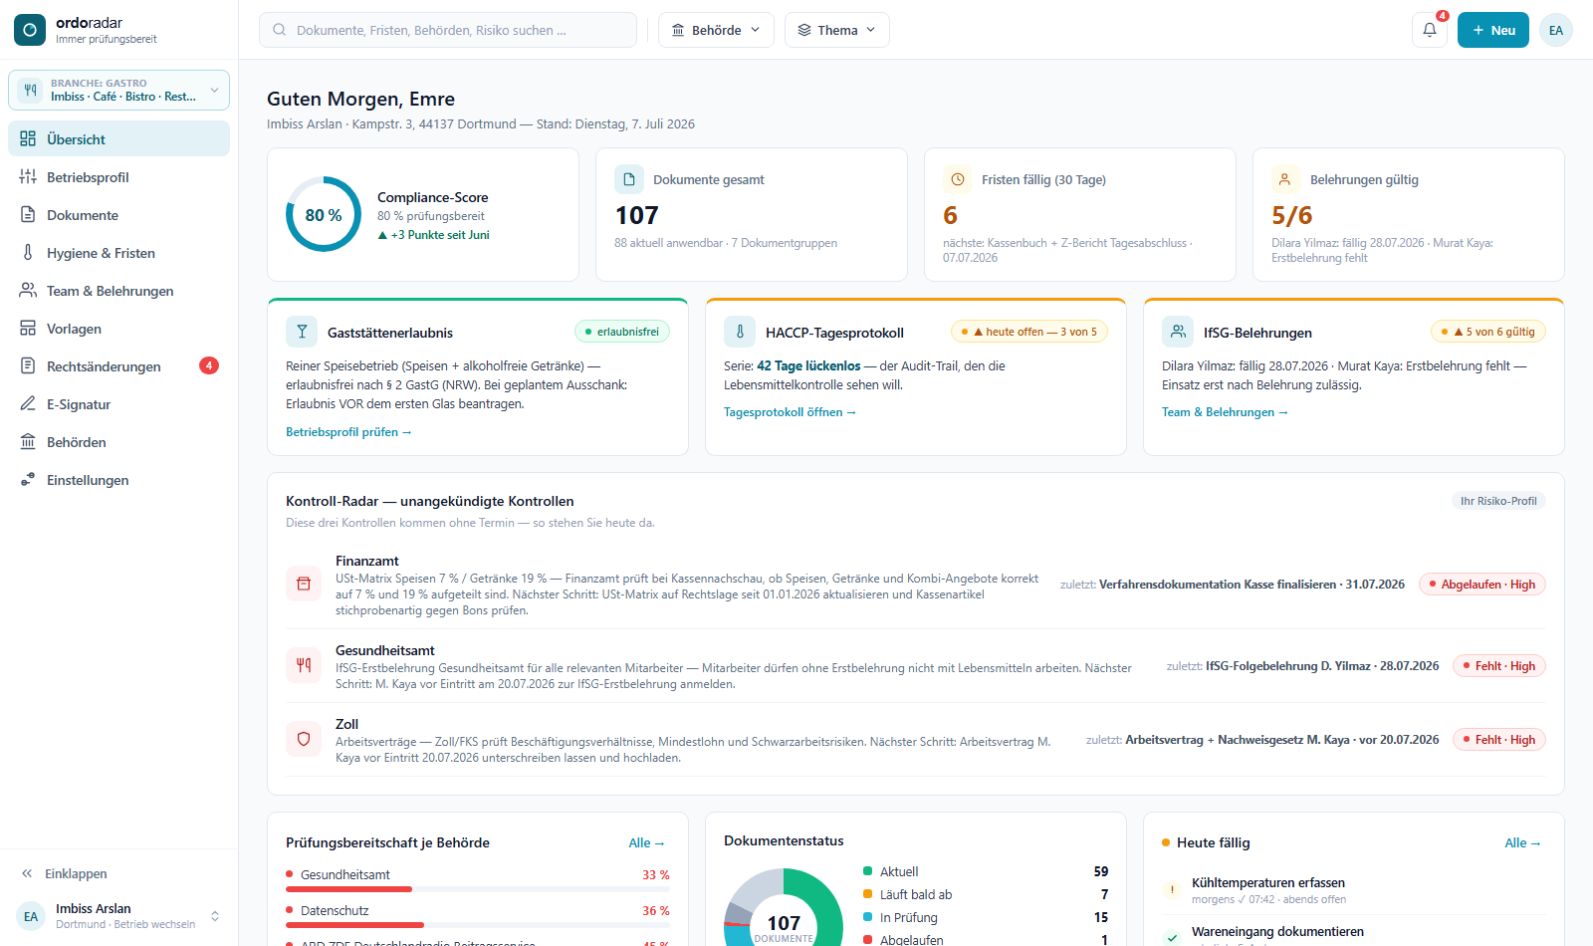Open Behörden in the sidebar
The width and height of the screenshot is (1593, 946).
[x=118, y=441]
